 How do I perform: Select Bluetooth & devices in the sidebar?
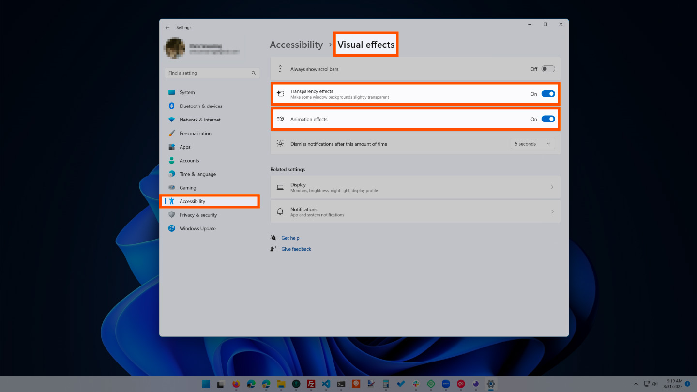coord(201,106)
